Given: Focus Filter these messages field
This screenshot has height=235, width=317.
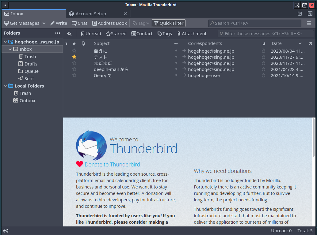Looking at the screenshot, I should [266, 34].
